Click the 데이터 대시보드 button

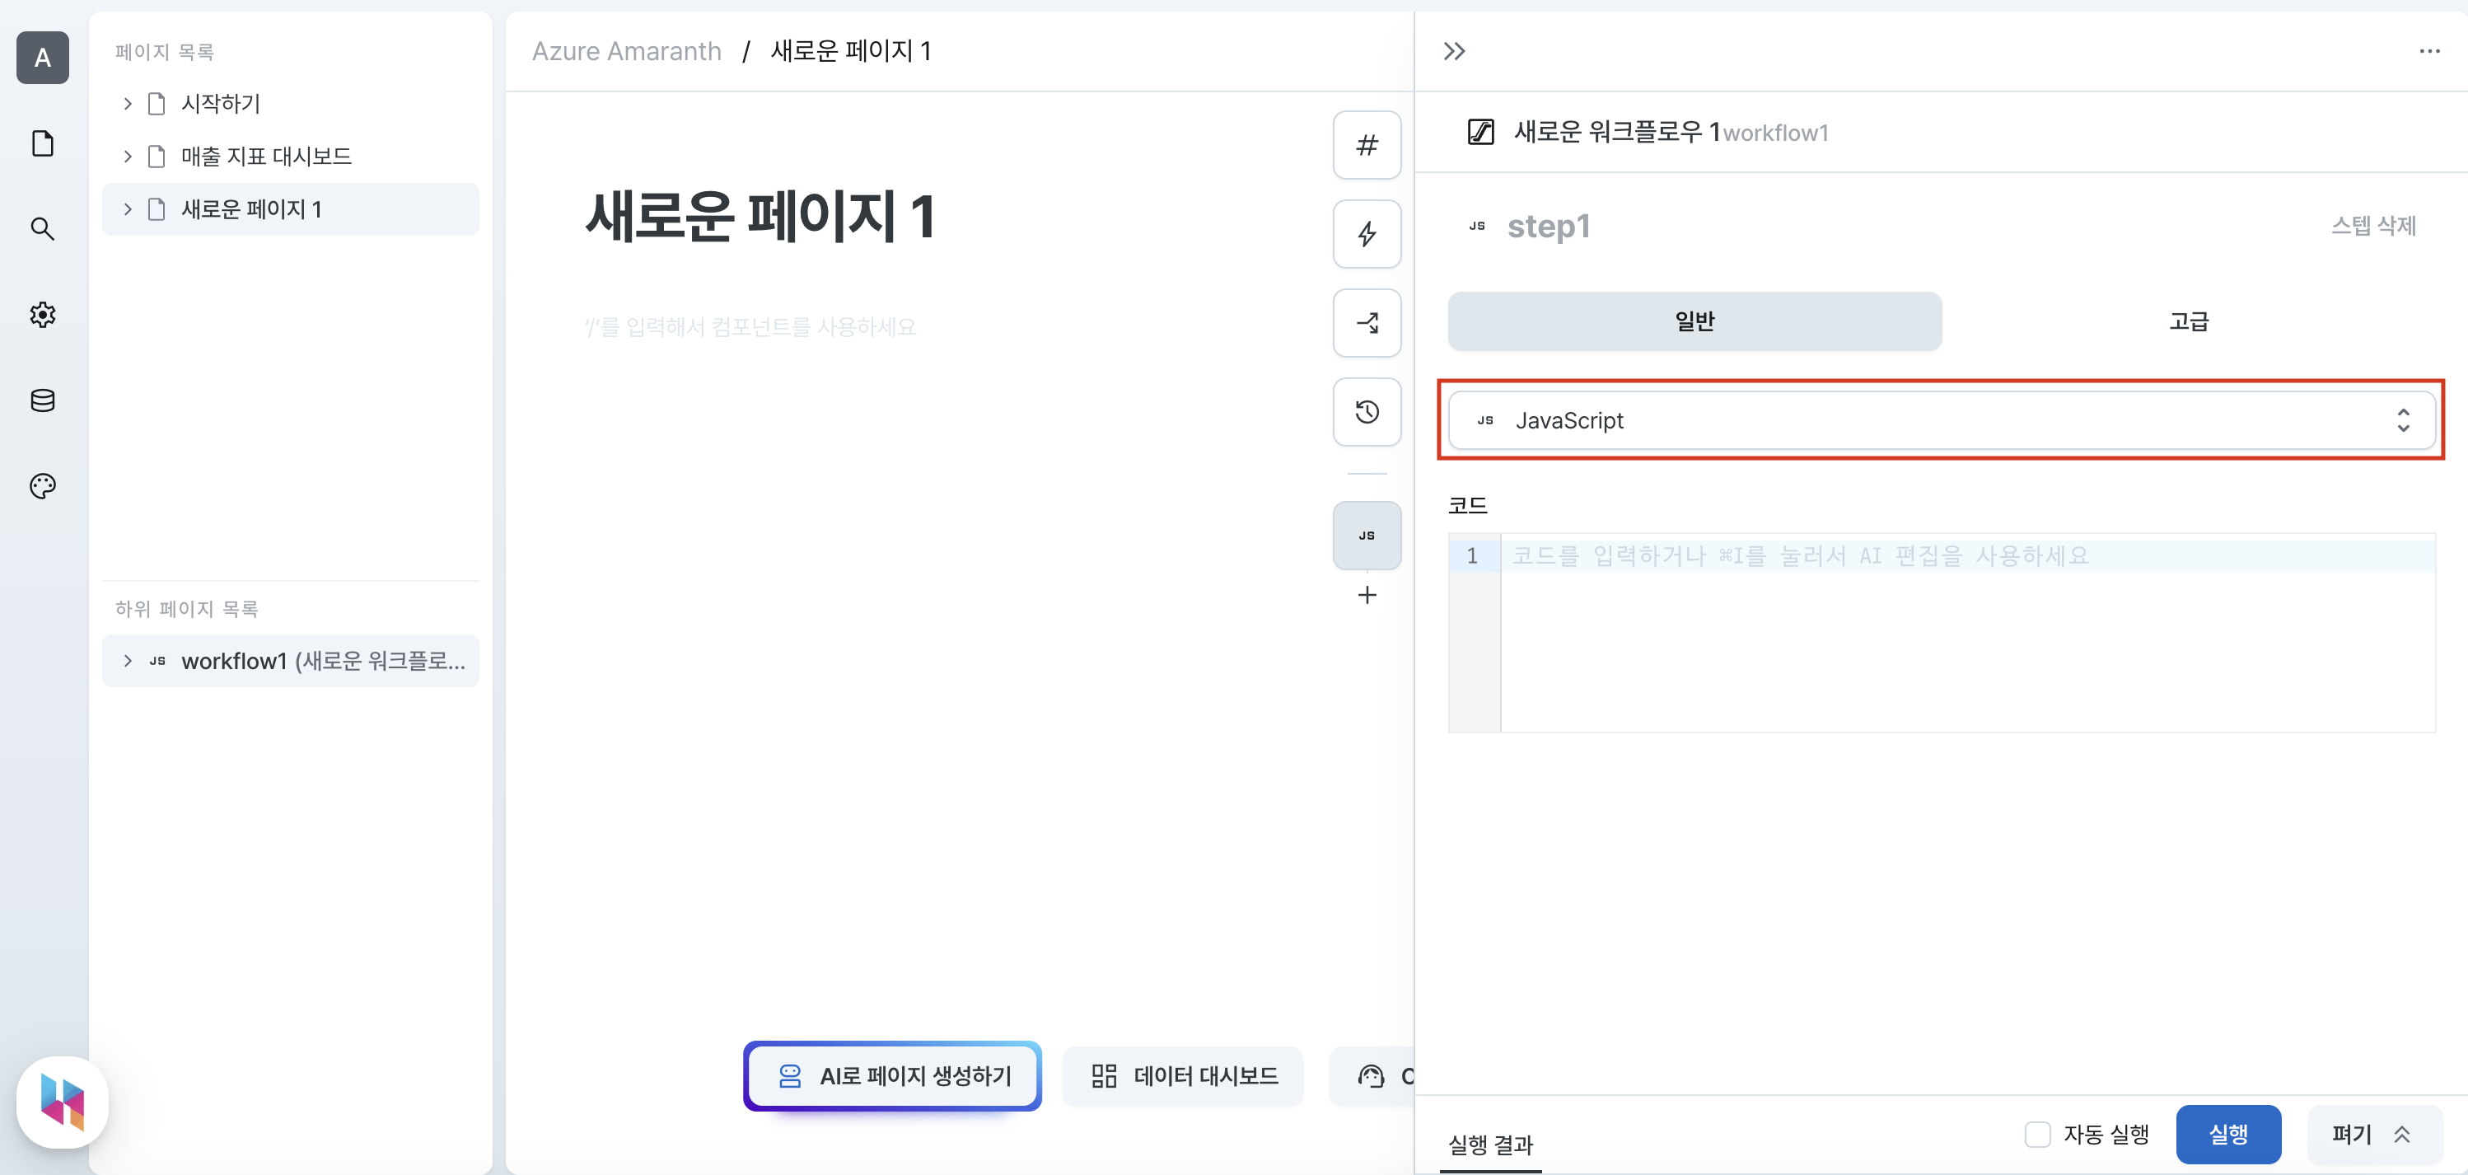pos(1185,1076)
